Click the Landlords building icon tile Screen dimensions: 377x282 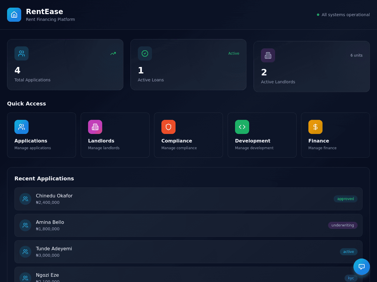pyautogui.click(x=95, y=127)
